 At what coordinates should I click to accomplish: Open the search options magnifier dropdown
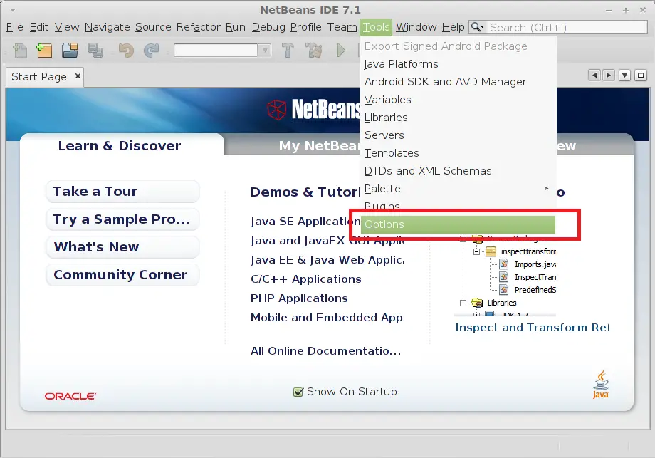(x=478, y=27)
